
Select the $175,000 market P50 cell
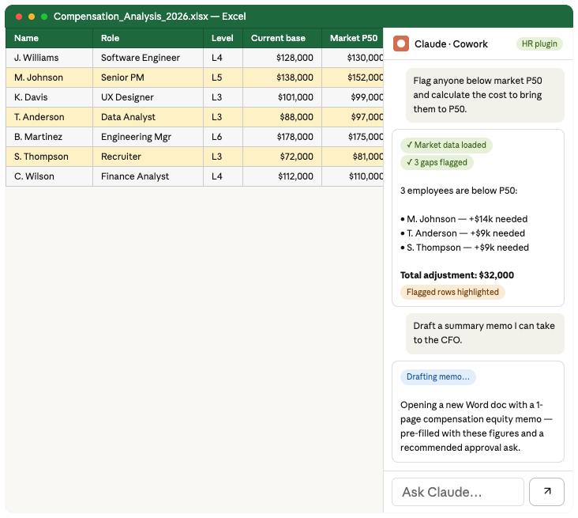point(352,137)
